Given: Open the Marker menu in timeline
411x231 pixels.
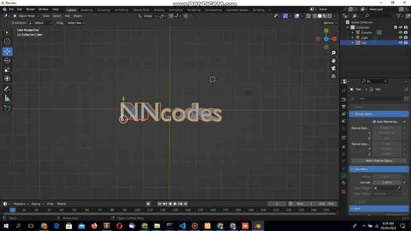Looking at the screenshot, I should tap(62, 204).
